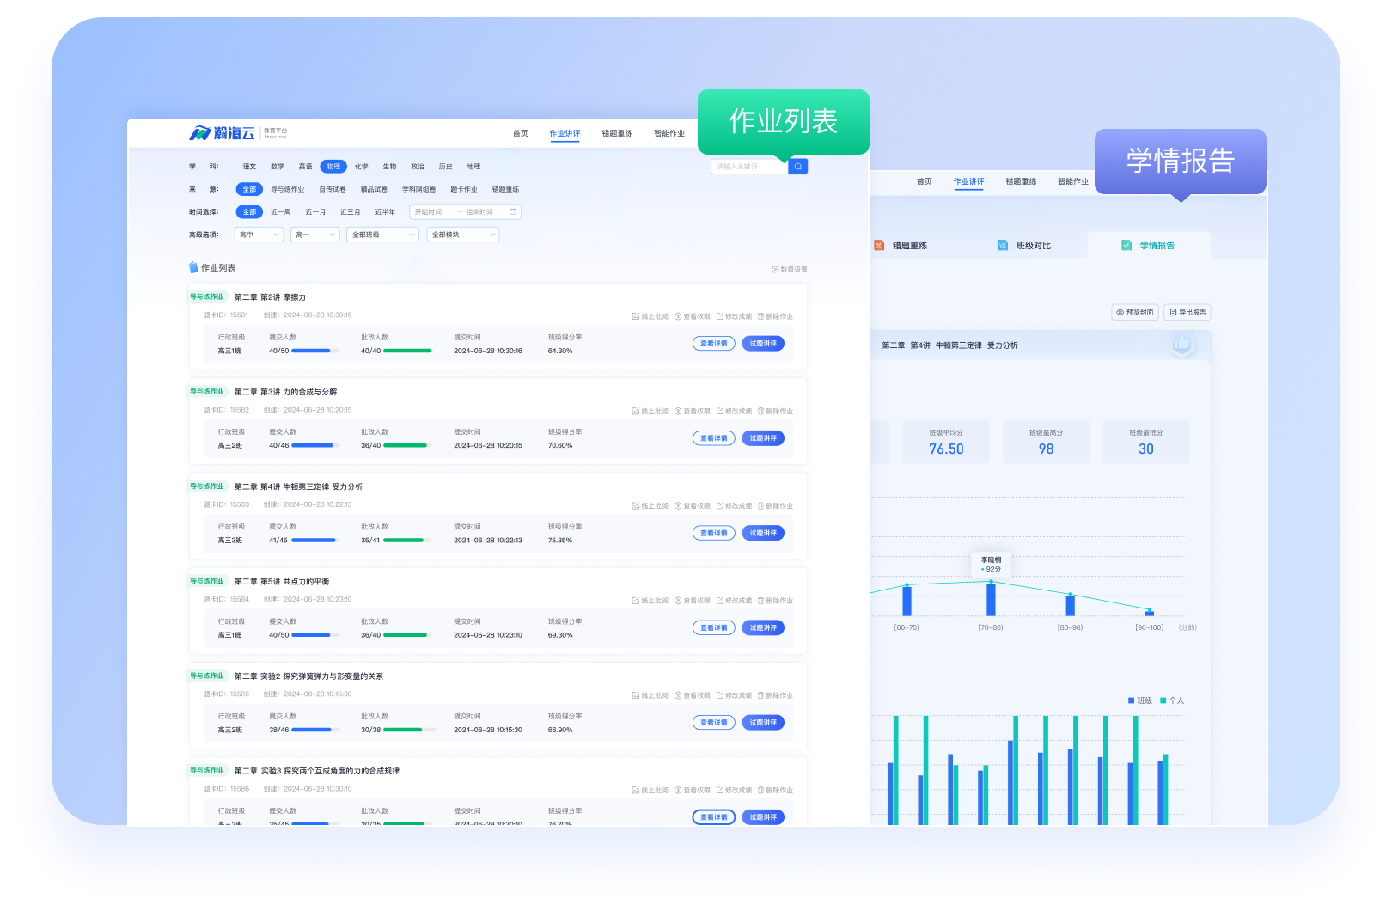
Task: Click 线上批阅 for 第2讲 摩擦力
Action: pos(650,316)
